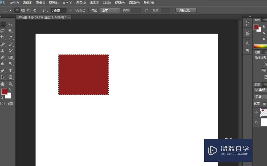This screenshot has height=166, width=267.
Task: Switch to the 调整 panel tab
Action: point(257,52)
